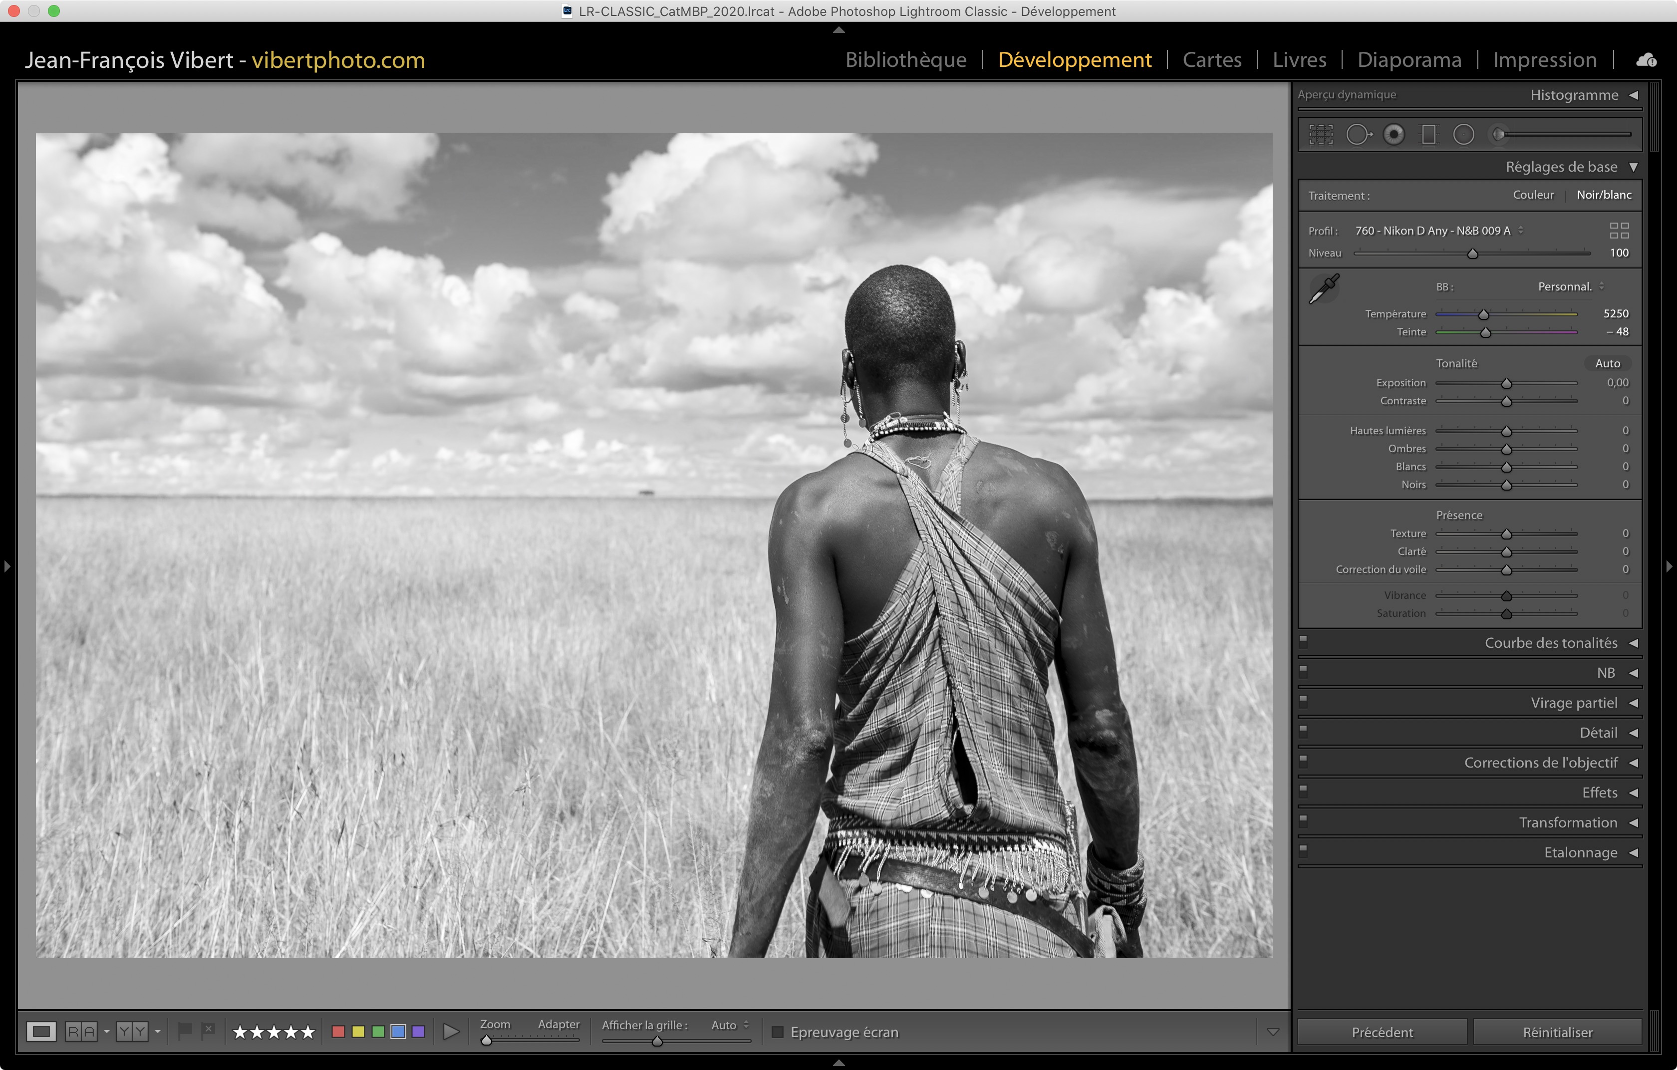Switch treatment to Couleur
This screenshot has height=1070, width=1677.
click(1533, 195)
